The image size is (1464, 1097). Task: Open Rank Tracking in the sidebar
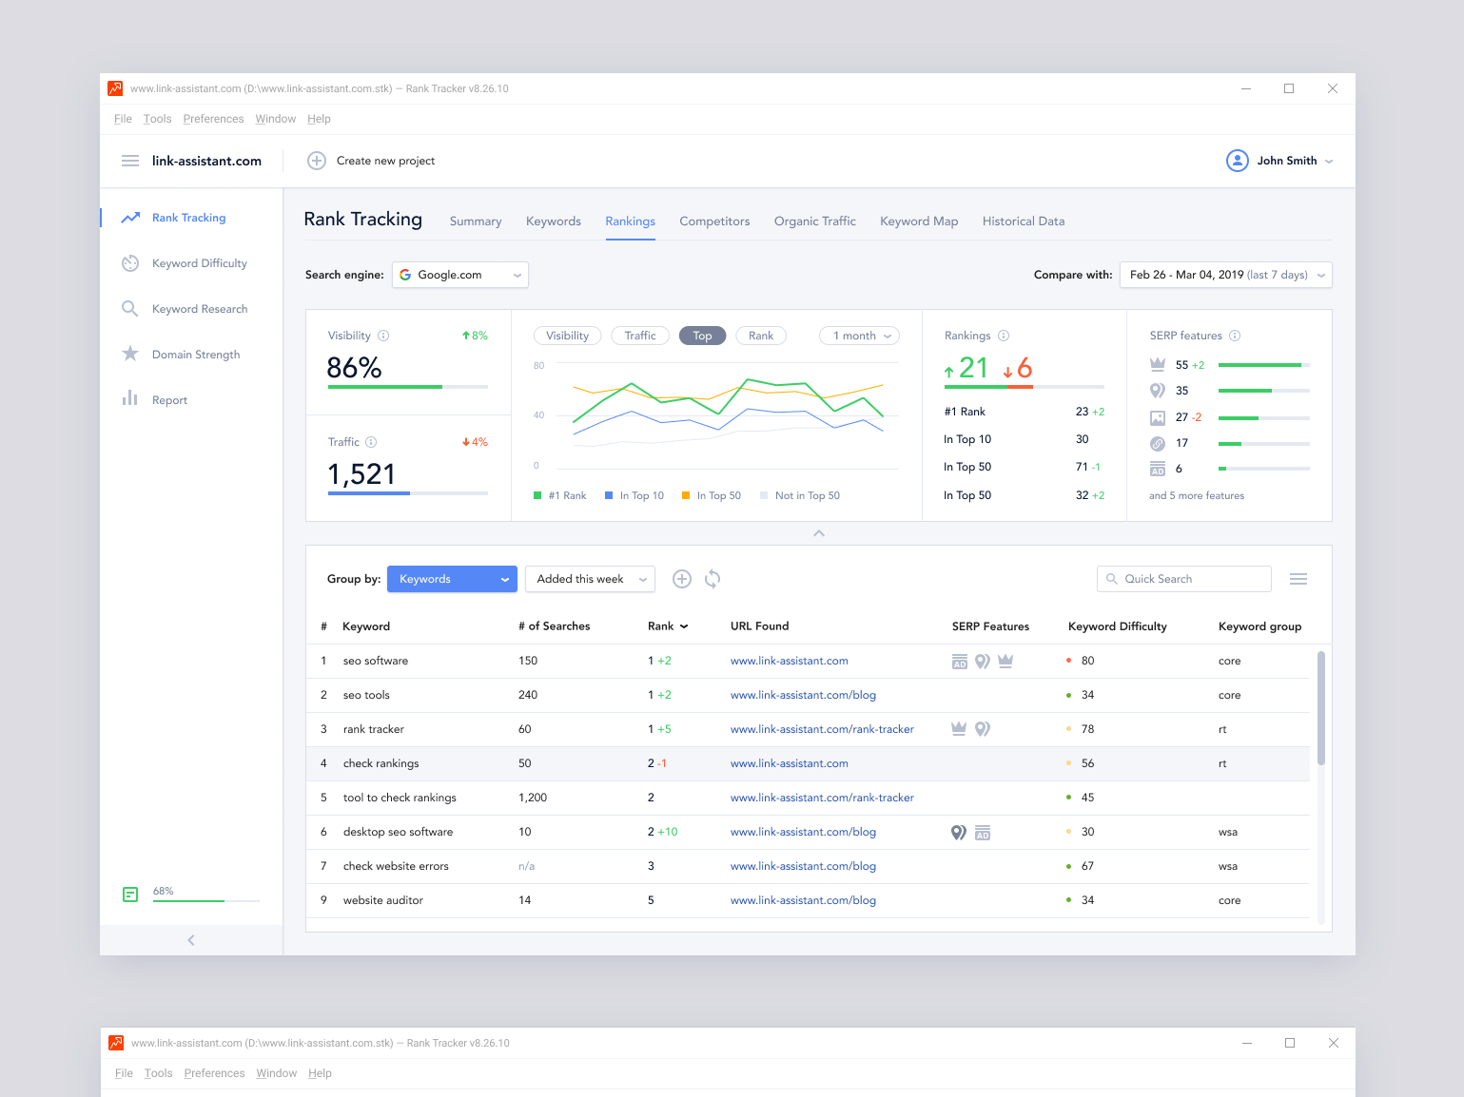tap(189, 218)
